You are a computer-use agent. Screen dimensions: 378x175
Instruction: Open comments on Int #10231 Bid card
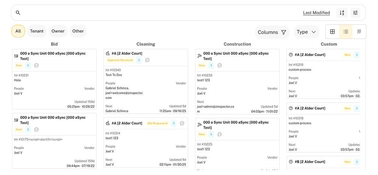point(36,65)
